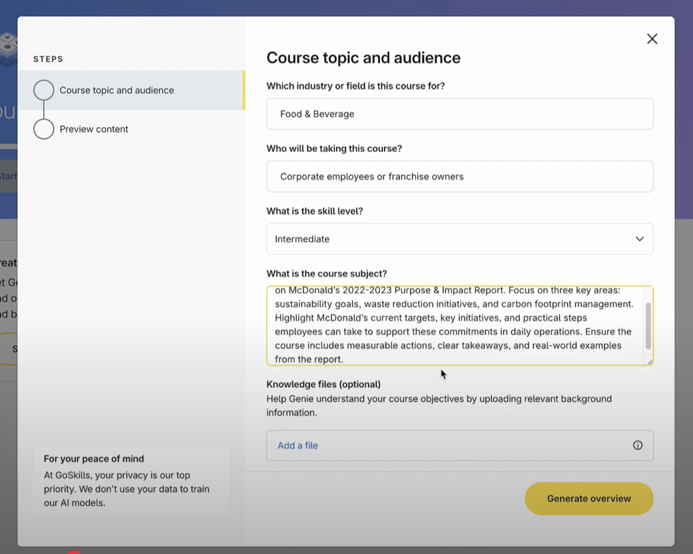Edit the industry field Food & Beverage
693x554 pixels.
click(459, 114)
